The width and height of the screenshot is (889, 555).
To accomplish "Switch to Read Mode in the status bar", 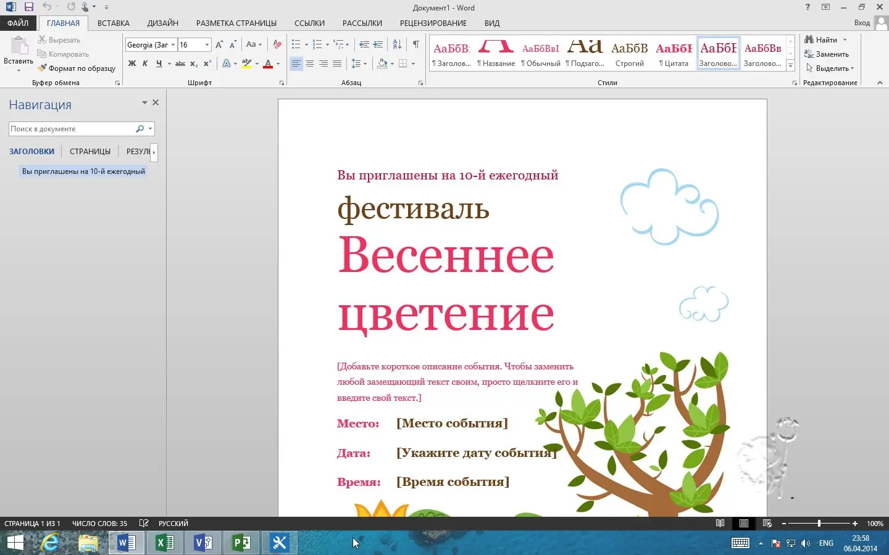I will 720,523.
